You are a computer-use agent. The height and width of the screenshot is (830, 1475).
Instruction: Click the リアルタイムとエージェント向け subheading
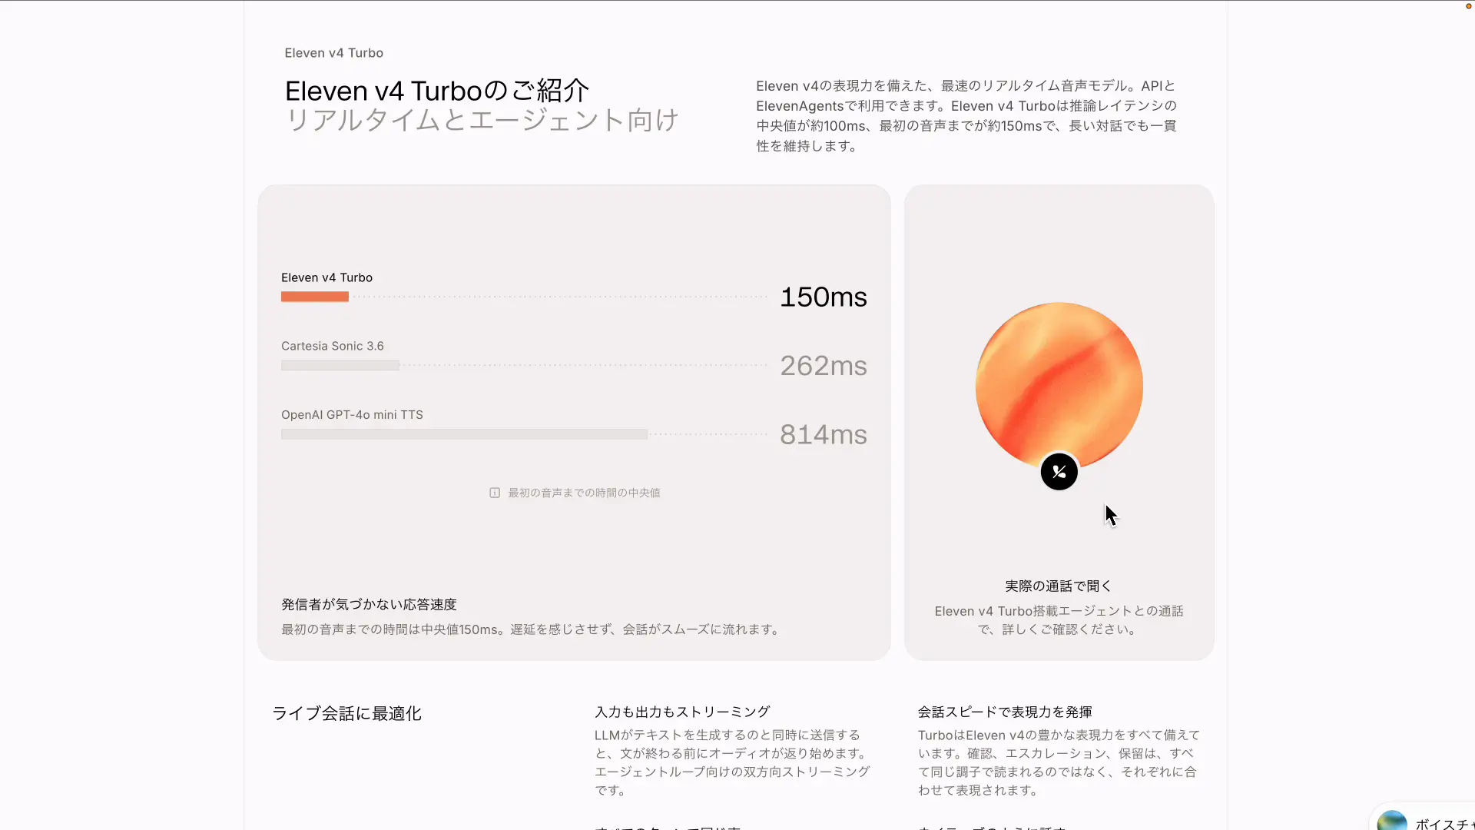[482, 120]
